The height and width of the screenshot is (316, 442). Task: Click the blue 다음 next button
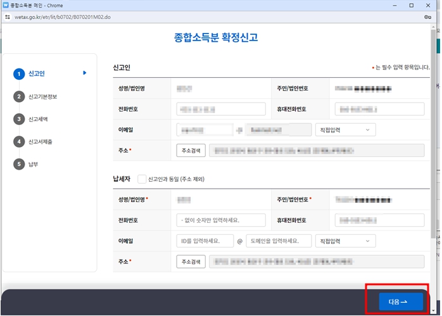[x=401, y=301]
